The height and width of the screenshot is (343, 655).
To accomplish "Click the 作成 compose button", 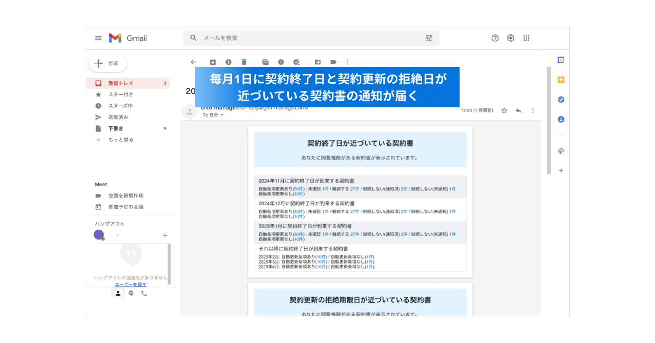I will pyautogui.click(x=108, y=63).
